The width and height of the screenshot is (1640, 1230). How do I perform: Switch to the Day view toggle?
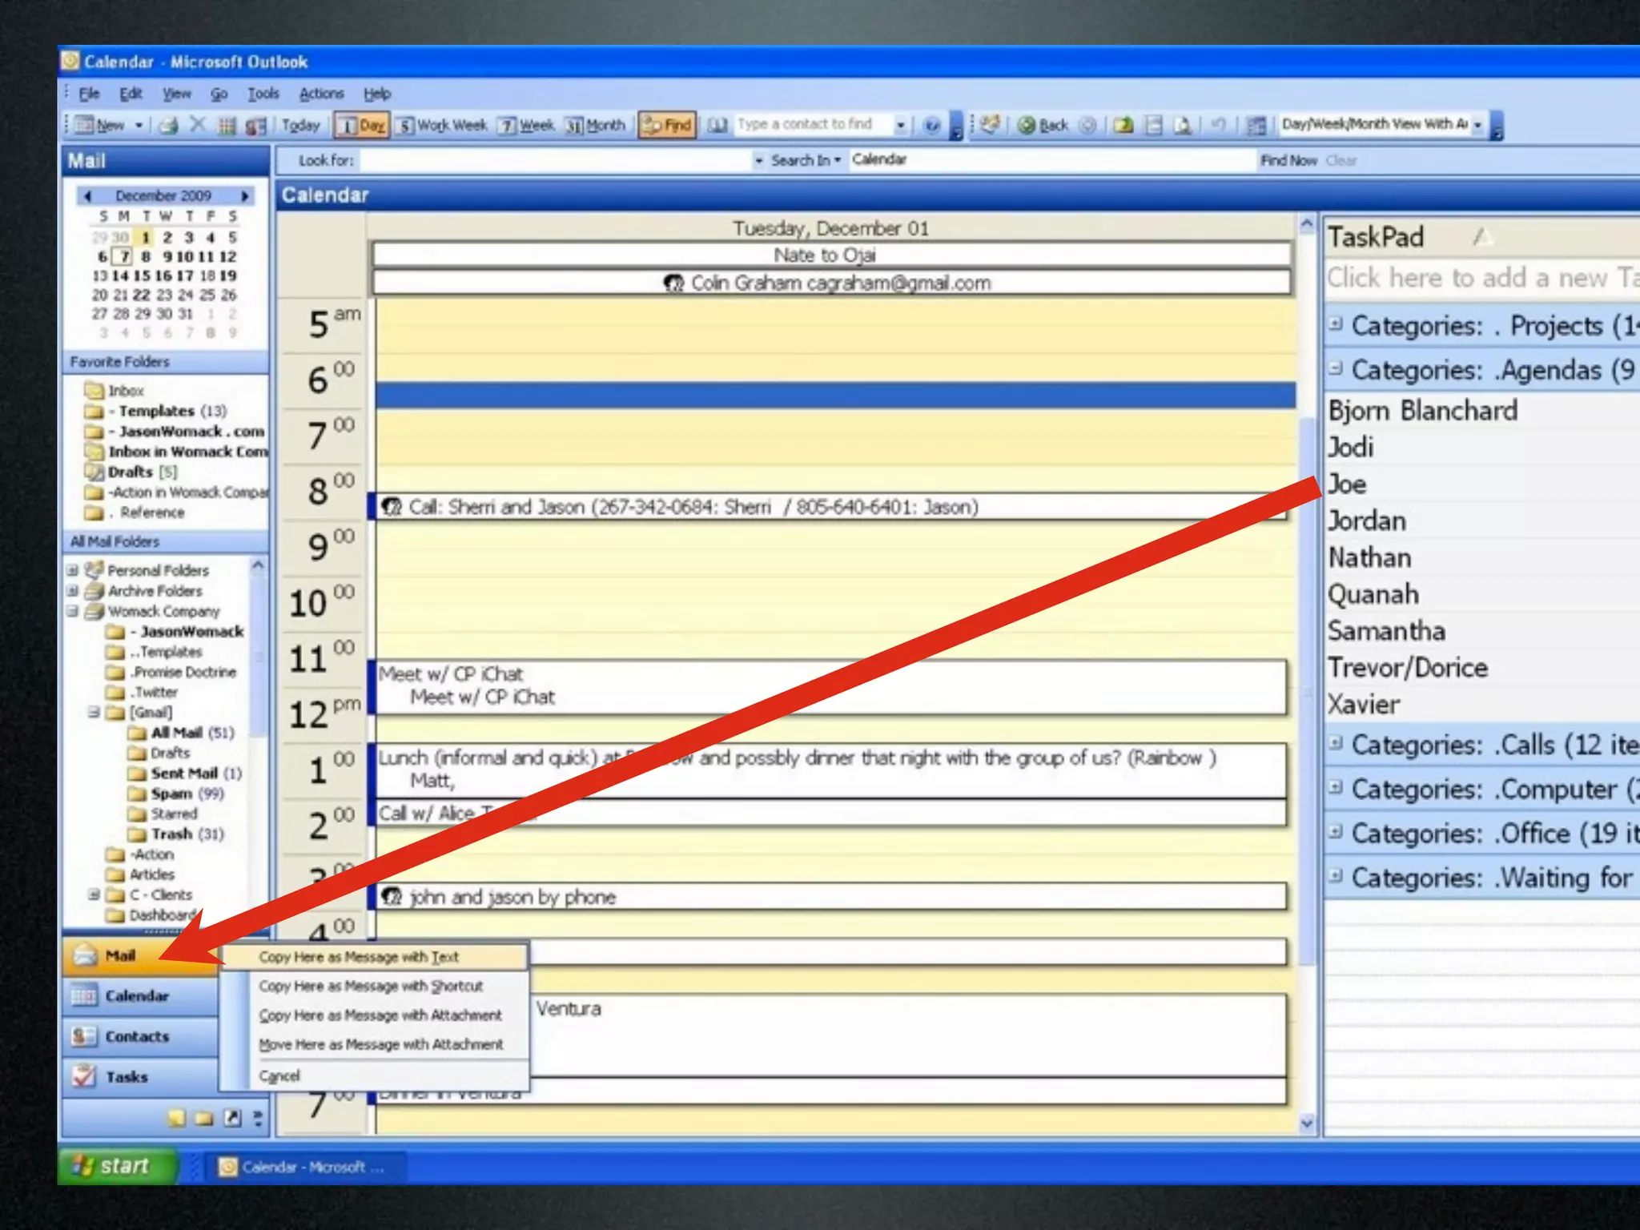[x=362, y=125]
